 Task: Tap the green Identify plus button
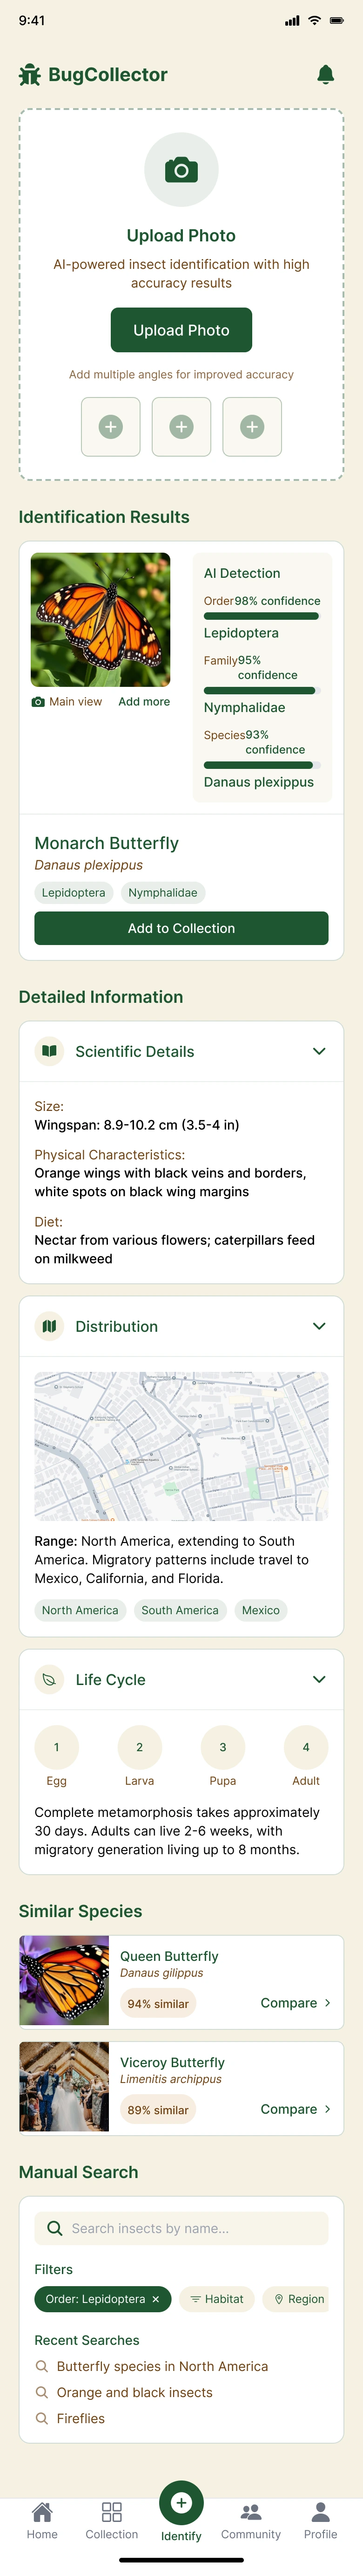[181, 2502]
